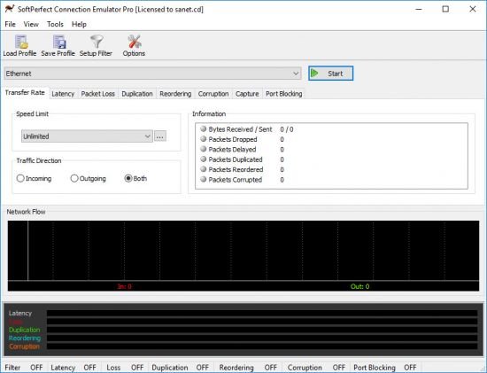Click the ellipsis button beside speed limit
This screenshot has width=487, height=373.
tap(160, 136)
